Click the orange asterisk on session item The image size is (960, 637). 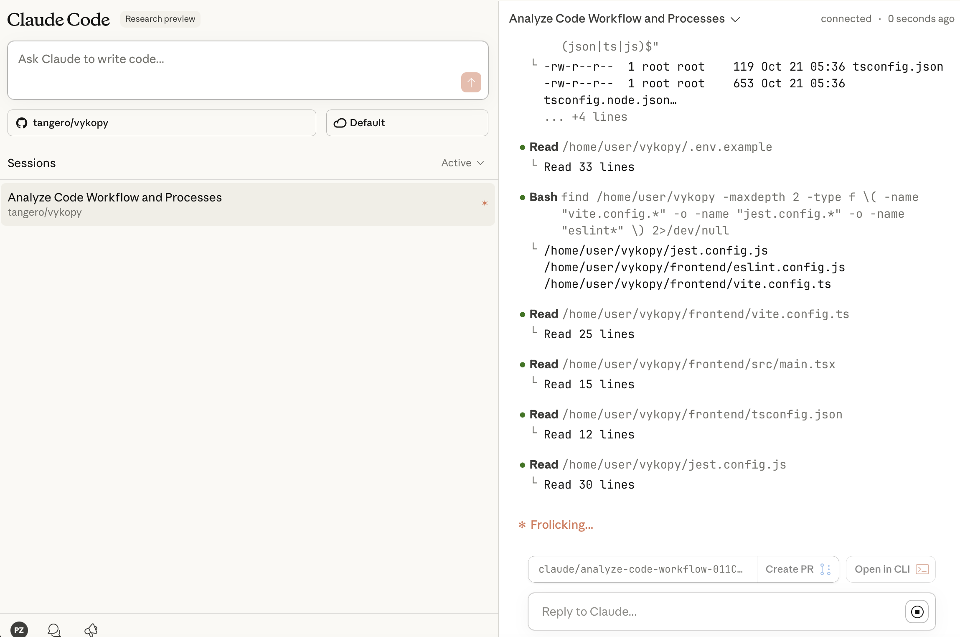485,204
